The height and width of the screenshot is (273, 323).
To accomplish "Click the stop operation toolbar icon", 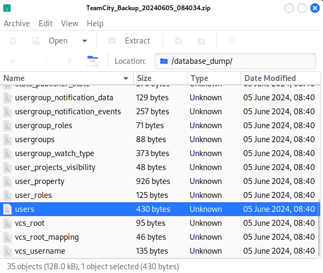I will pos(231,41).
